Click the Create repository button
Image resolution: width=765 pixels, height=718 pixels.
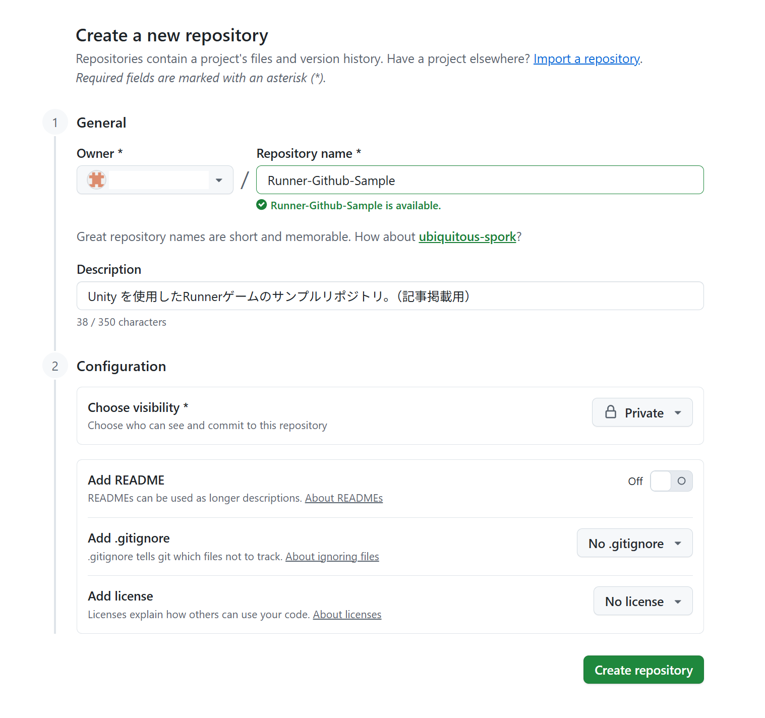click(x=643, y=670)
